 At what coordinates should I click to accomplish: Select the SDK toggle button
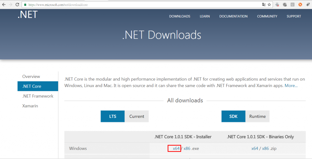pos(233,117)
